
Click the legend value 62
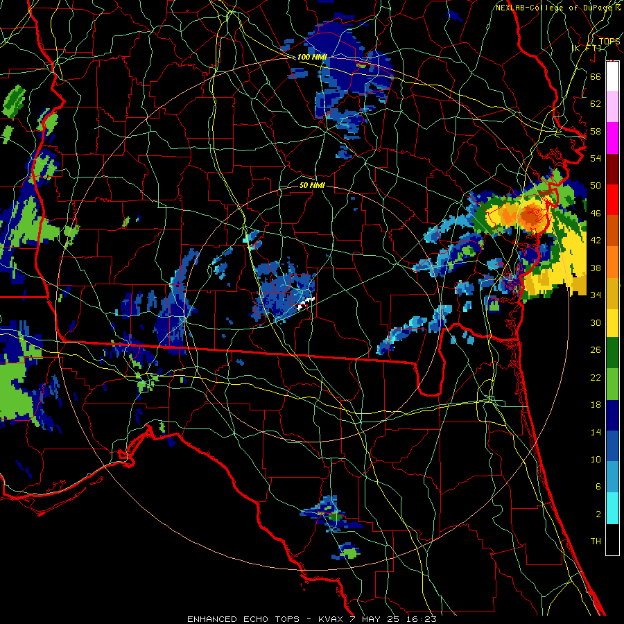pyautogui.click(x=596, y=104)
